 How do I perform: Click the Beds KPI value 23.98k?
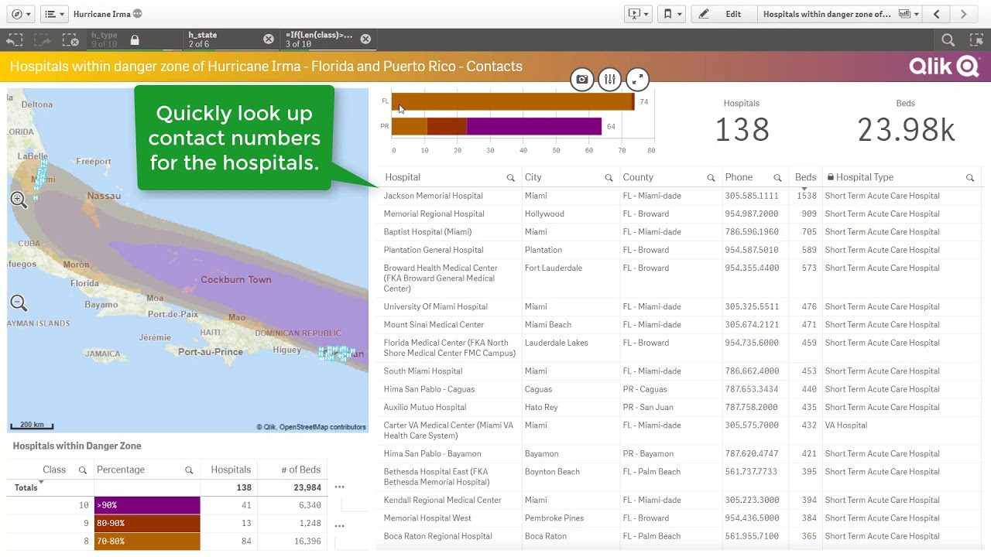point(906,130)
